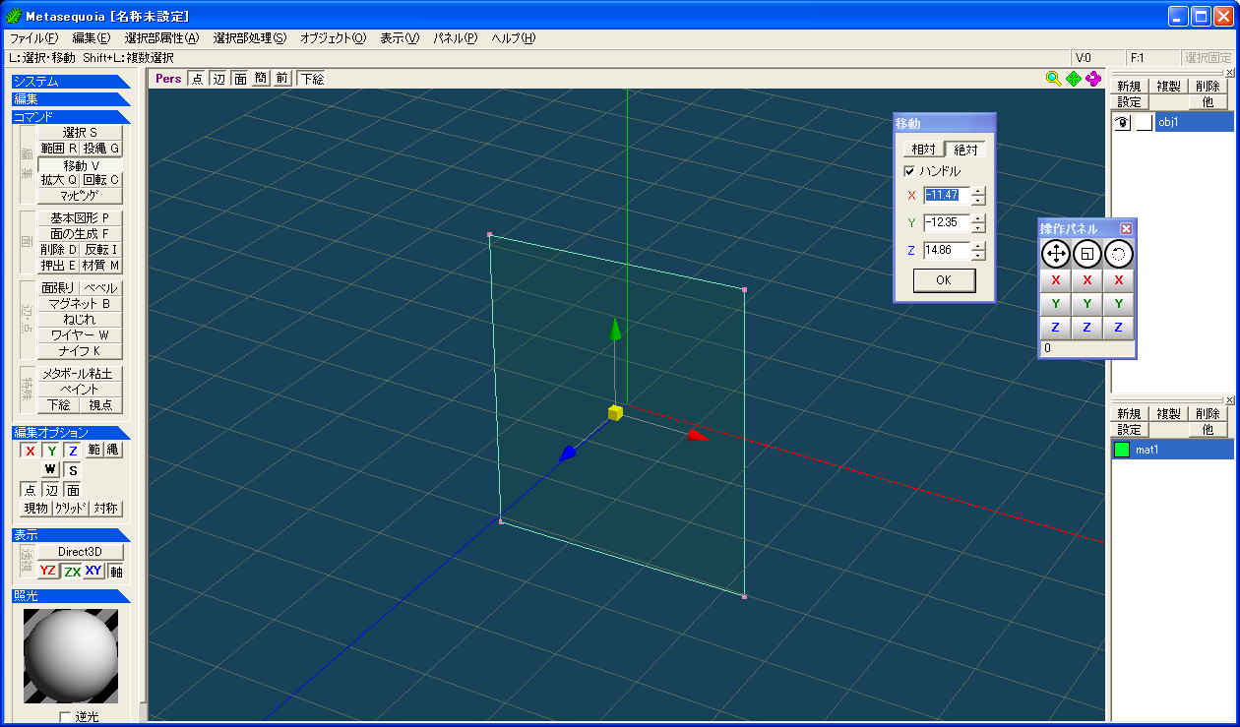Collapse the コマンド panel header
The height and width of the screenshot is (727, 1240).
tap(71, 117)
